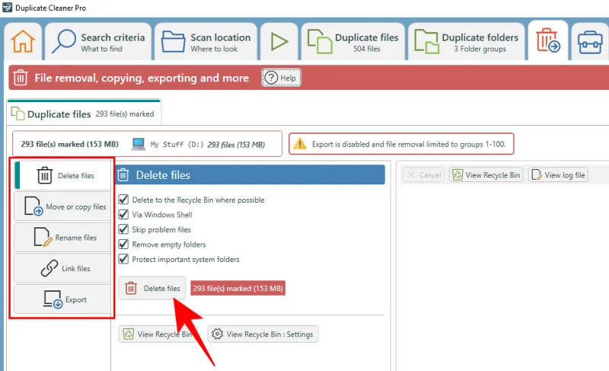Select Rename files in sidebar

click(x=62, y=238)
